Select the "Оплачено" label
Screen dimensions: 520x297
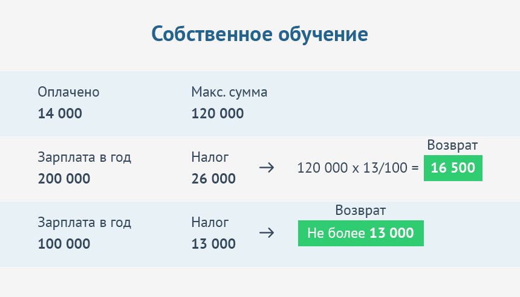tap(68, 92)
